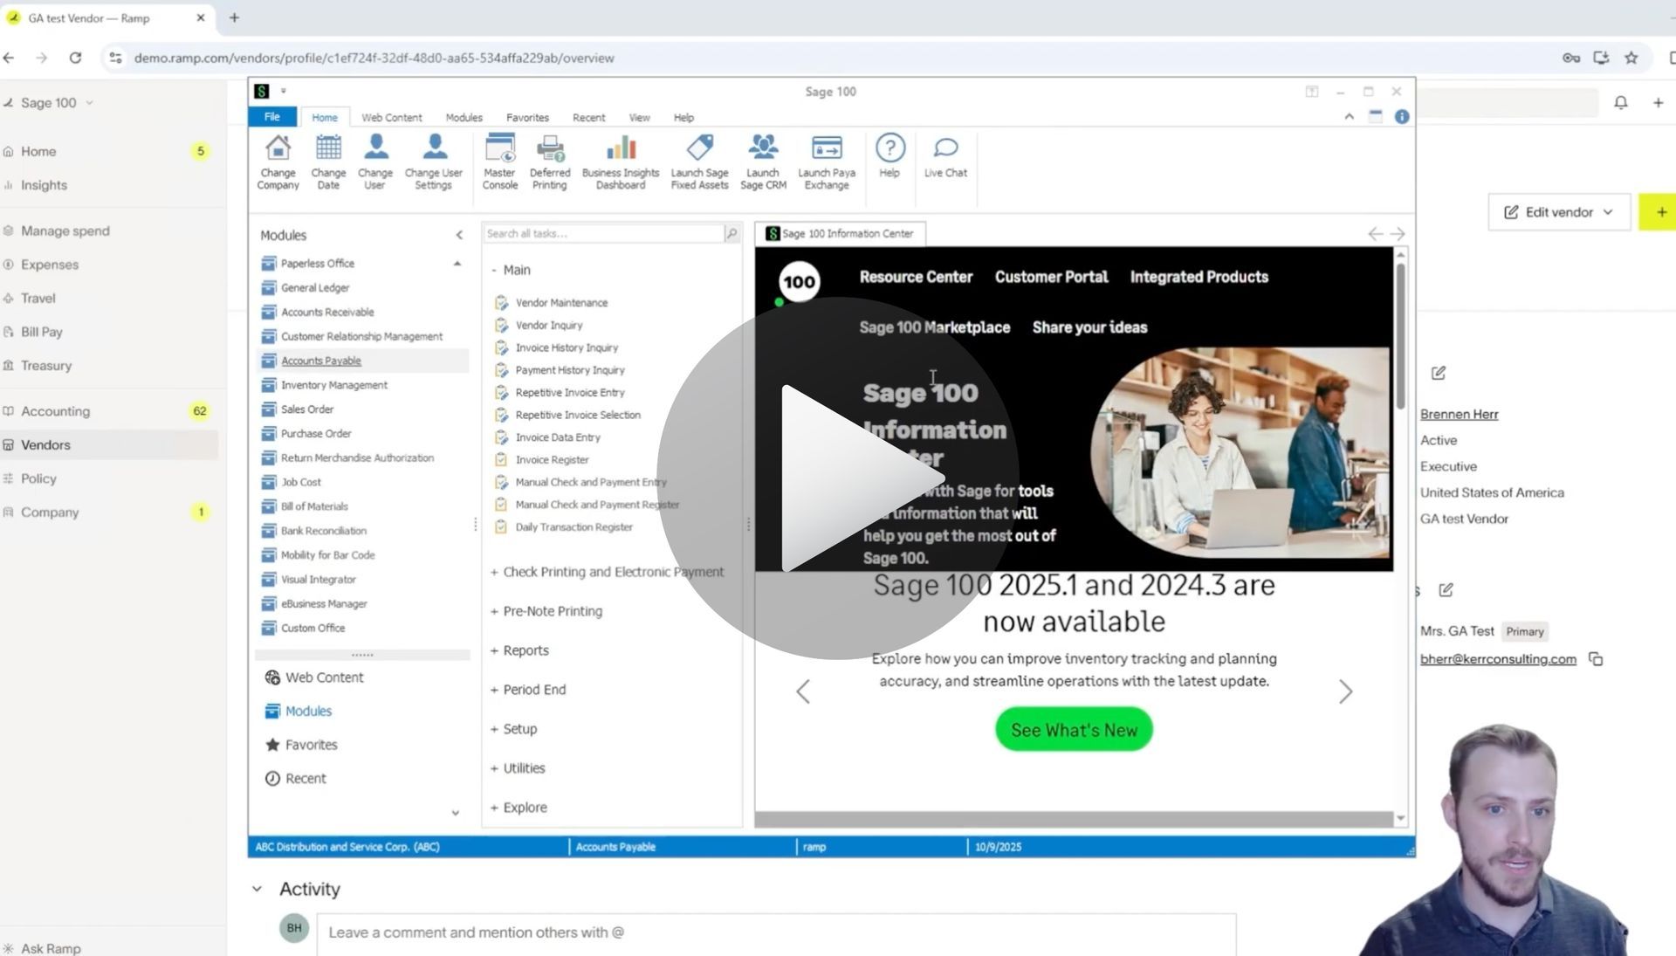
Task: Collapse the Activity section
Action: [257, 890]
